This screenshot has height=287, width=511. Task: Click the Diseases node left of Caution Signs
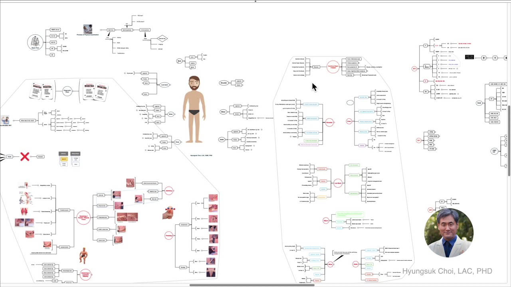(x=316, y=67)
